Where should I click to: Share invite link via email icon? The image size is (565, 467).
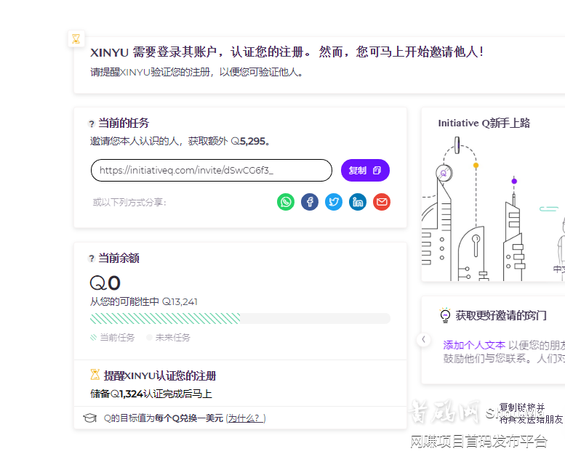click(382, 202)
